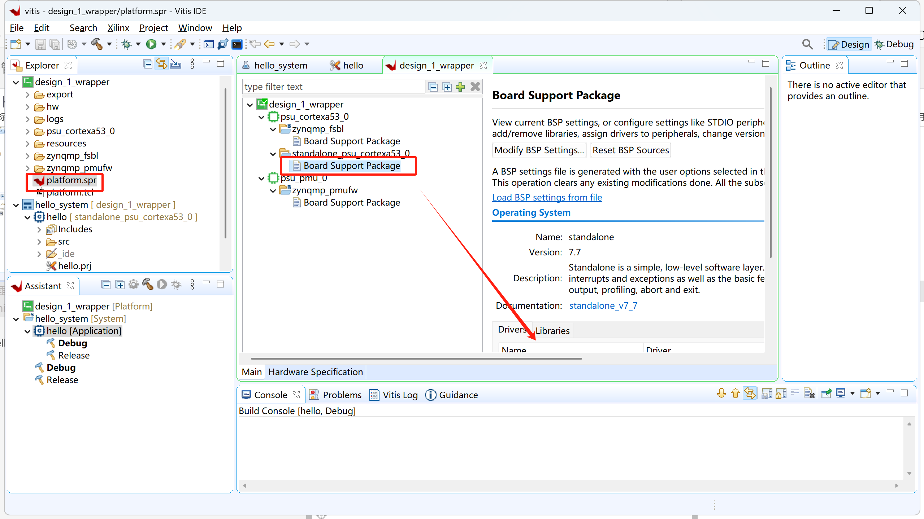
Task: Open the Run button dropdown arrow
Action: (164, 44)
